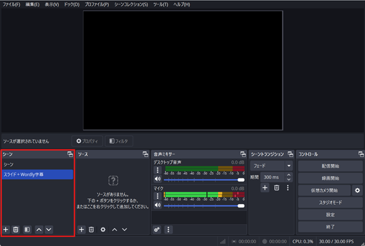Add a source with plus icon

click(82, 230)
